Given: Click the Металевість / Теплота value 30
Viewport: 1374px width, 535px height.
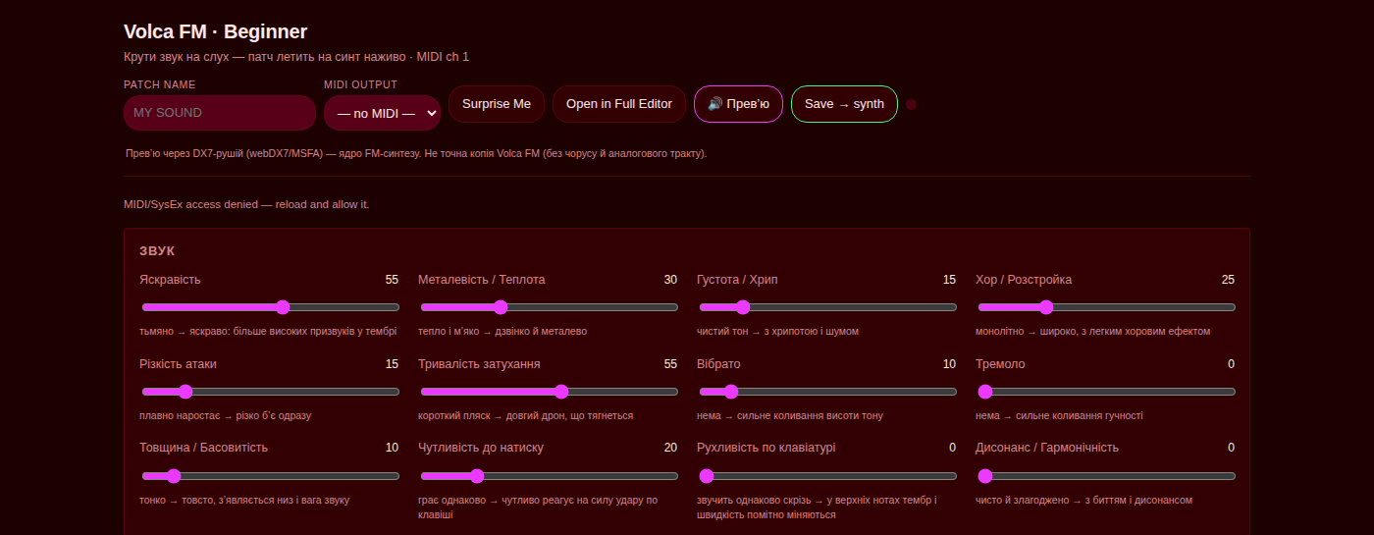Looking at the screenshot, I should 670,280.
